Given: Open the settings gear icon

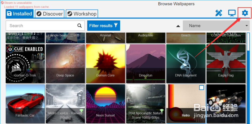Looking at the screenshot, I should 245,13.
